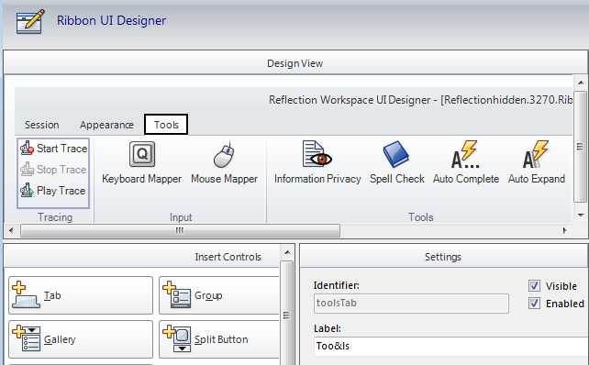Viewport: 589px width, 365px height.
Task: Click the Auto Expand icon
Action: pyautogui.click(x=536, y=154)
